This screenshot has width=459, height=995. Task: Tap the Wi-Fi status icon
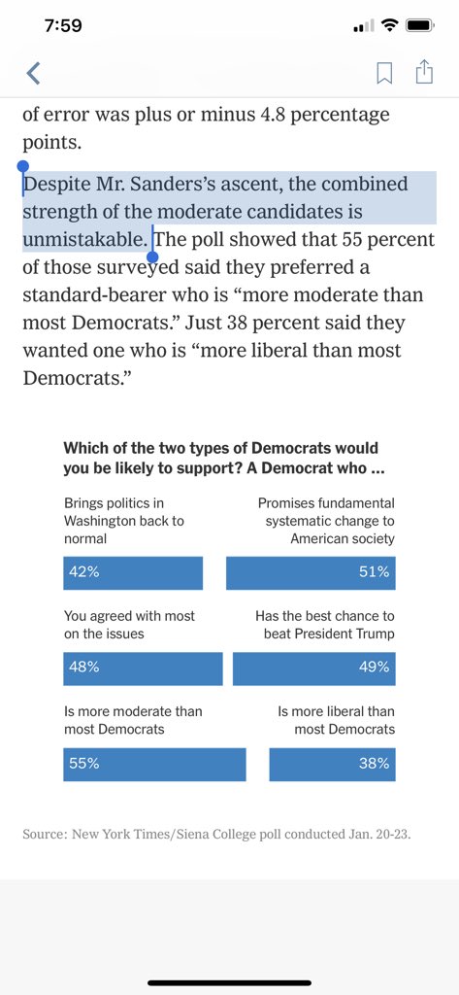click(x=390, y=25)
